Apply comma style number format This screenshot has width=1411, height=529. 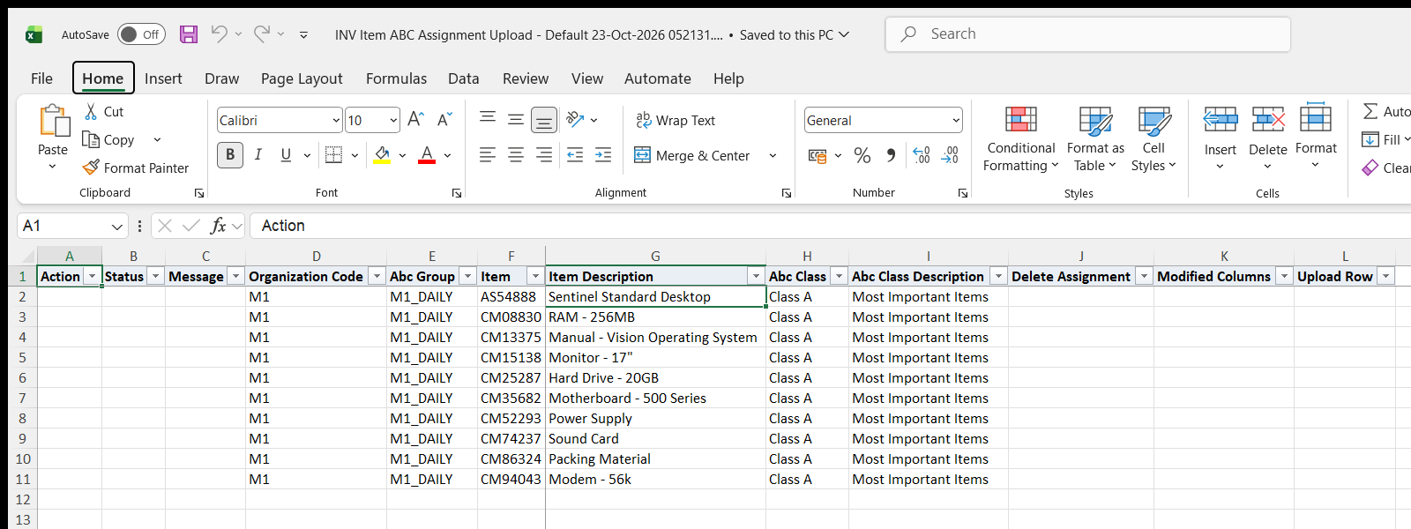coord(892,156)
